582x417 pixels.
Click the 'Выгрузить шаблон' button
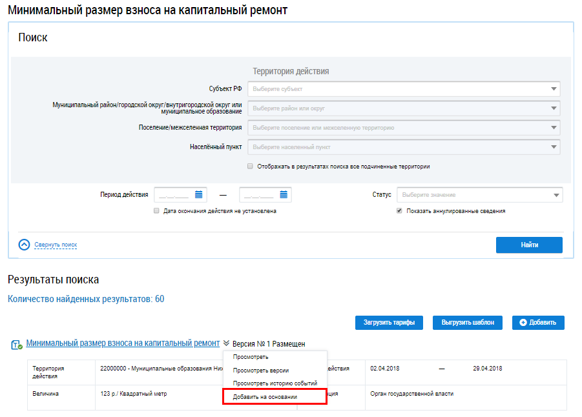point(468,322)
